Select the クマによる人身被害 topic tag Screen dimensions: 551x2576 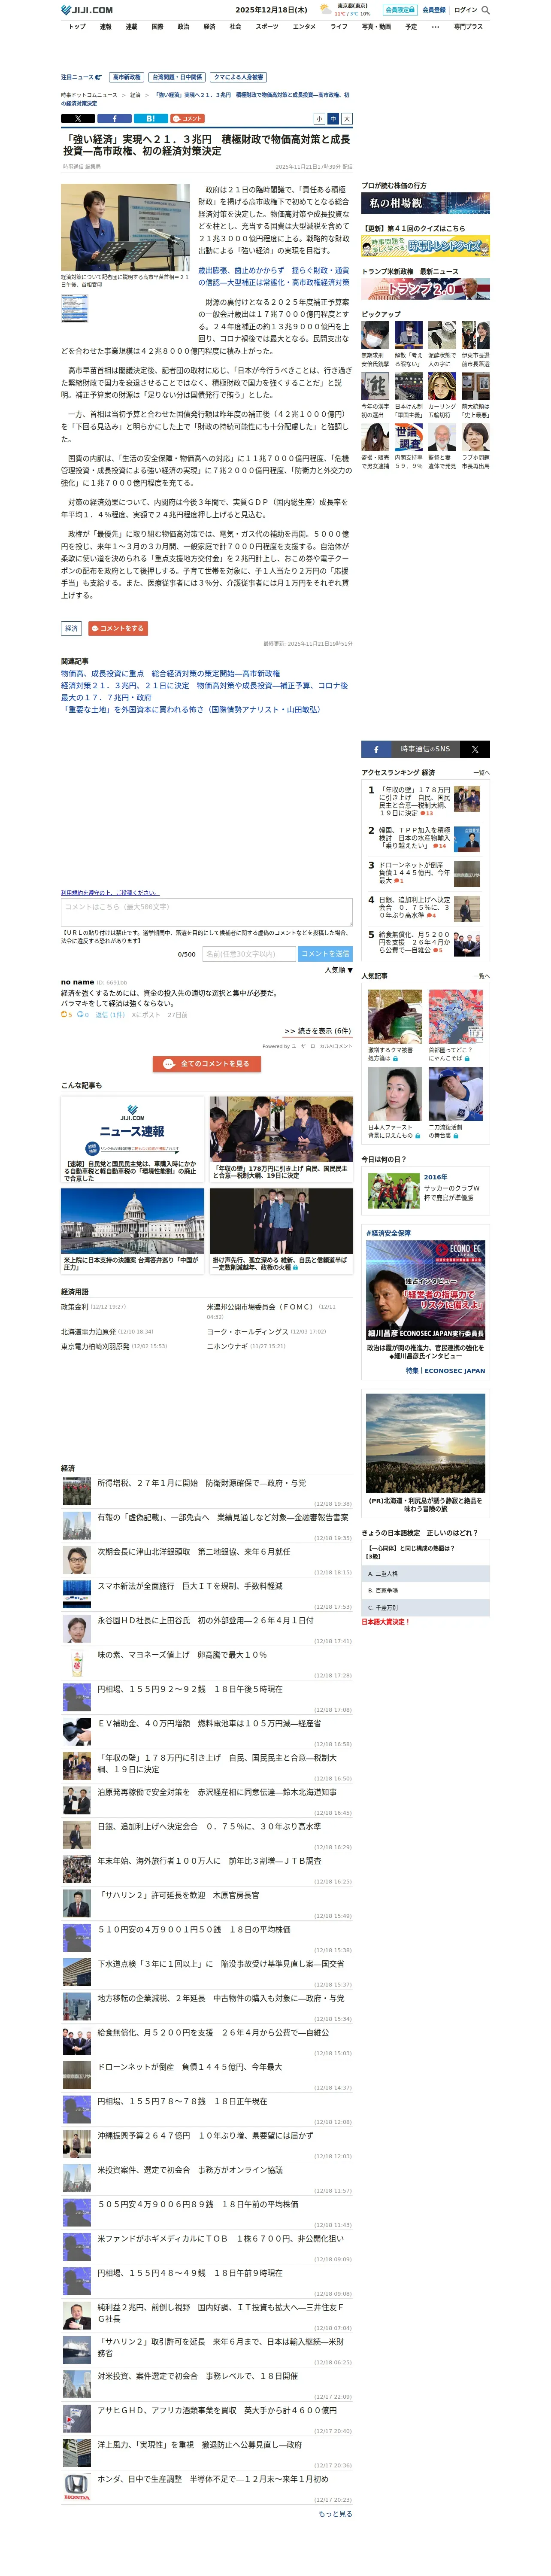[x=238, y=77]
